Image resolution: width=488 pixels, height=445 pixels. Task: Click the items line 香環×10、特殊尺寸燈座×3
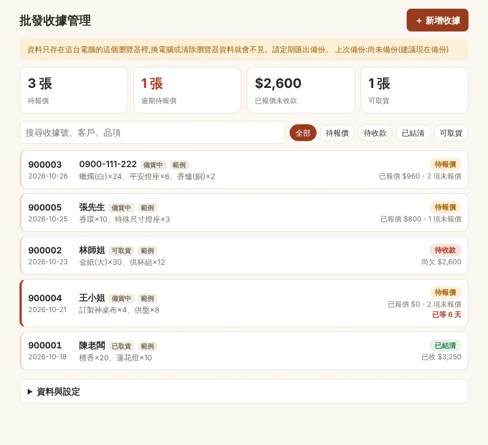click(x=125, y=220)
